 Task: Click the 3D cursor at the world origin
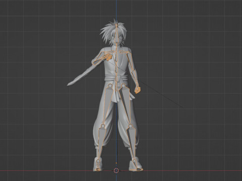point(116,170)
